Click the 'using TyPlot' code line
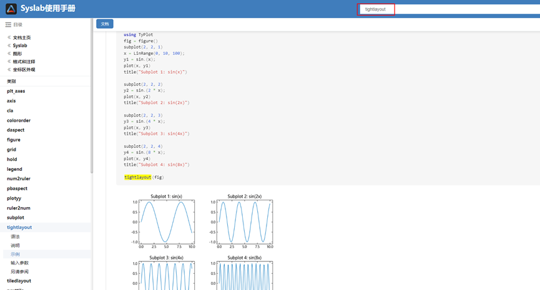The image size is (540, 290). coord(139,35)
